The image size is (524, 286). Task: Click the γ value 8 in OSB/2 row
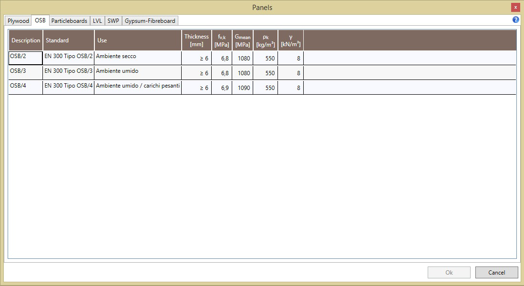291,58
